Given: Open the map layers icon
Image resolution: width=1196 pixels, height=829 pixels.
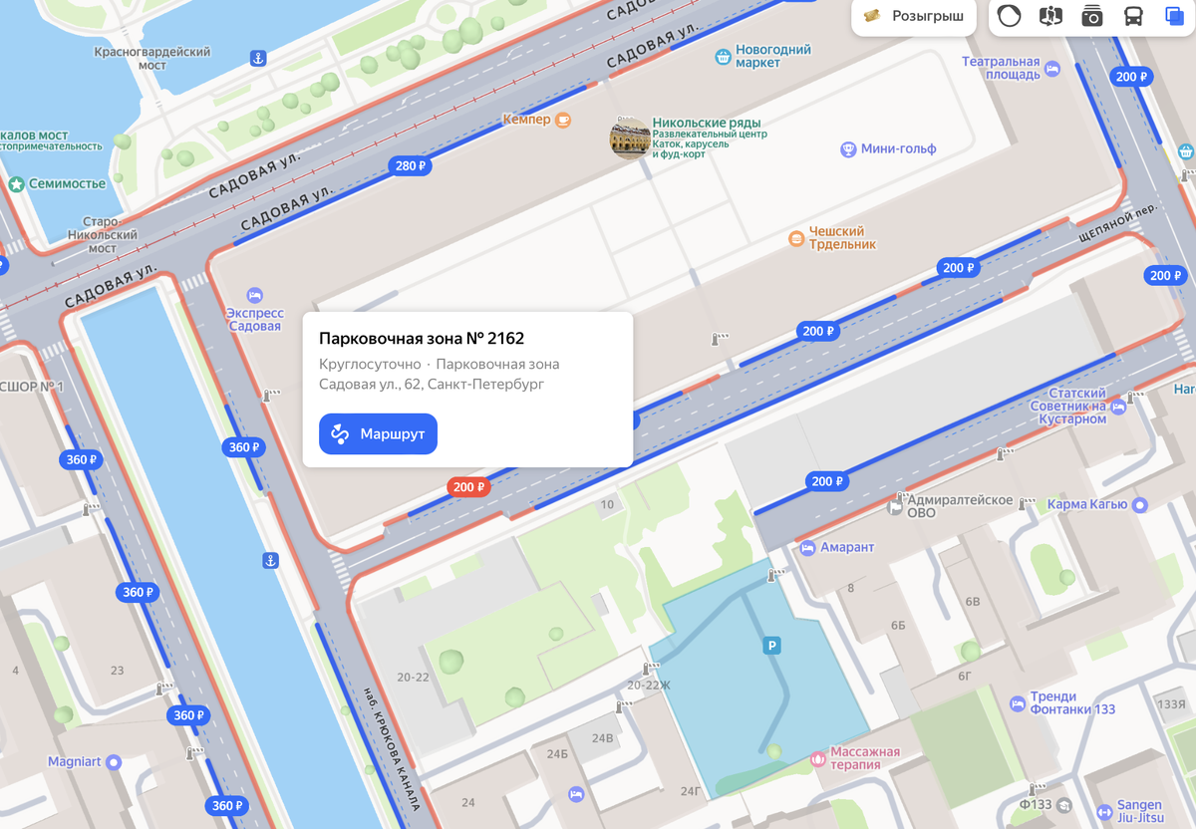Looking at the screenshot, I should (1174, 16).
